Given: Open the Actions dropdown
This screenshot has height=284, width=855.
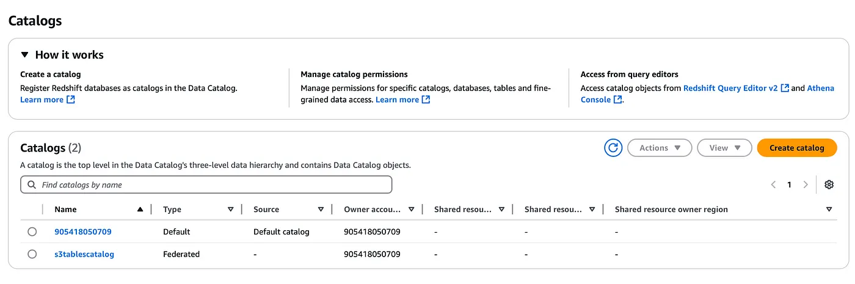Looking at the screenshot, I should [660, 148].
